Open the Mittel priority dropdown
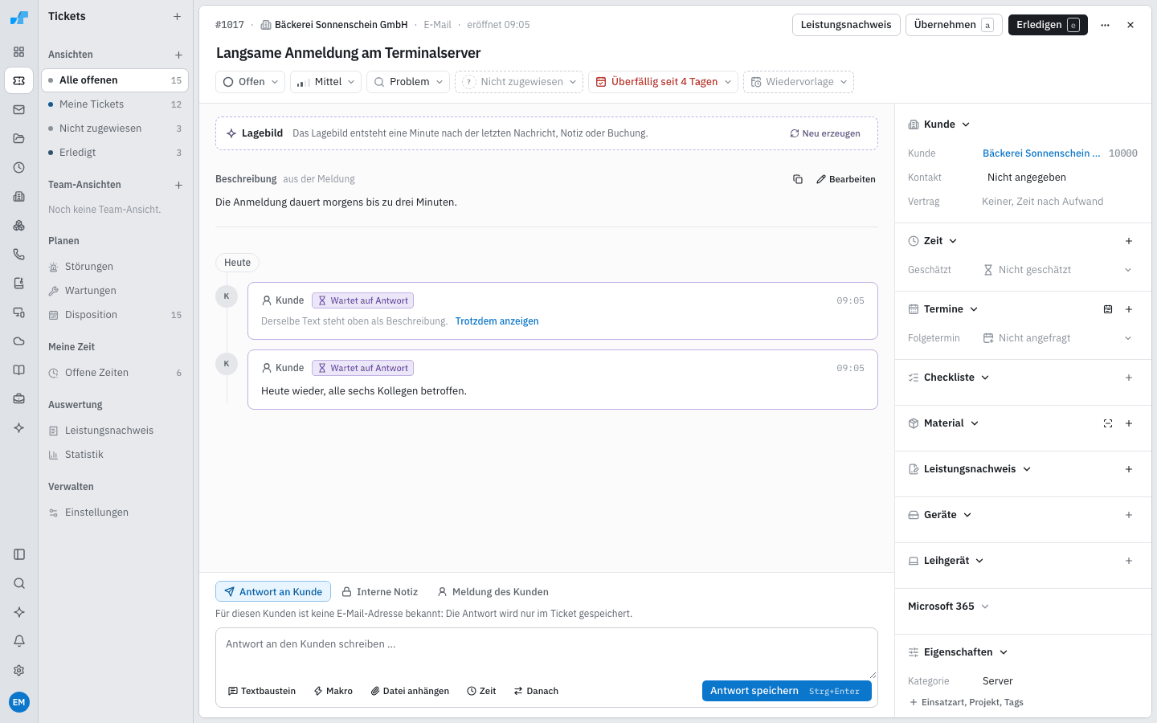 (x=326, y=82)
